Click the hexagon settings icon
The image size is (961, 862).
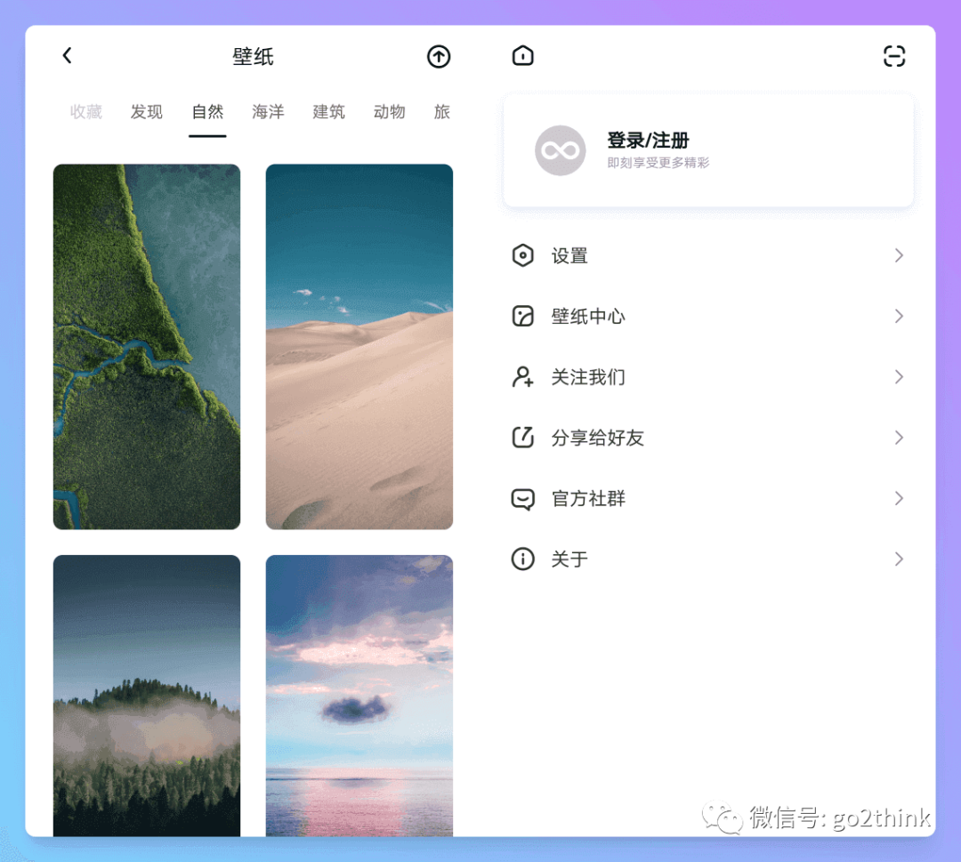point(523,255)
